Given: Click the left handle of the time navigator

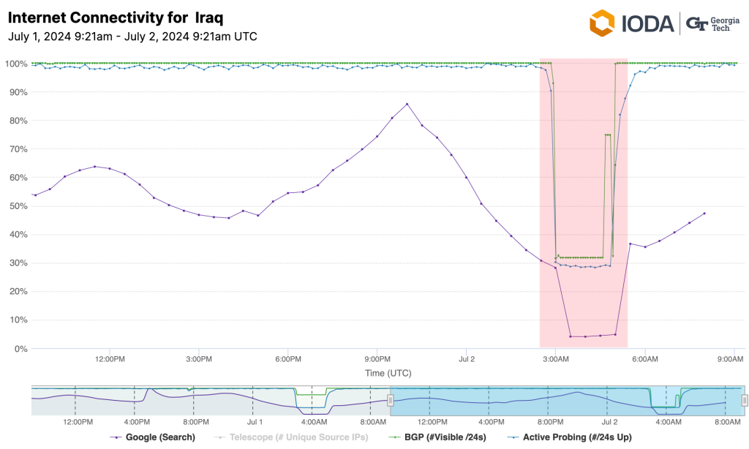Looking at the screenshot, I should point(390,400).
